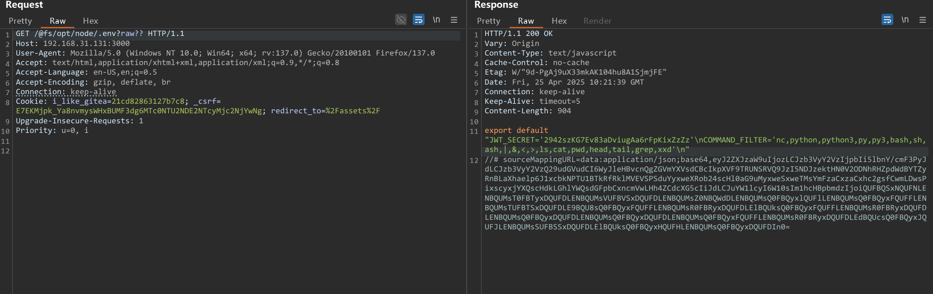Click the request's Connection: keep-alive line

(66, 92)
